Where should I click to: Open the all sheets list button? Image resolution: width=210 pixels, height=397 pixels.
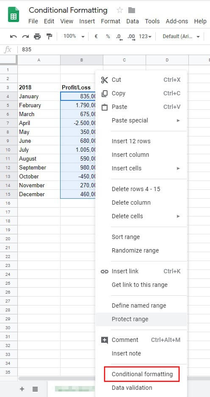click(35, 389)
